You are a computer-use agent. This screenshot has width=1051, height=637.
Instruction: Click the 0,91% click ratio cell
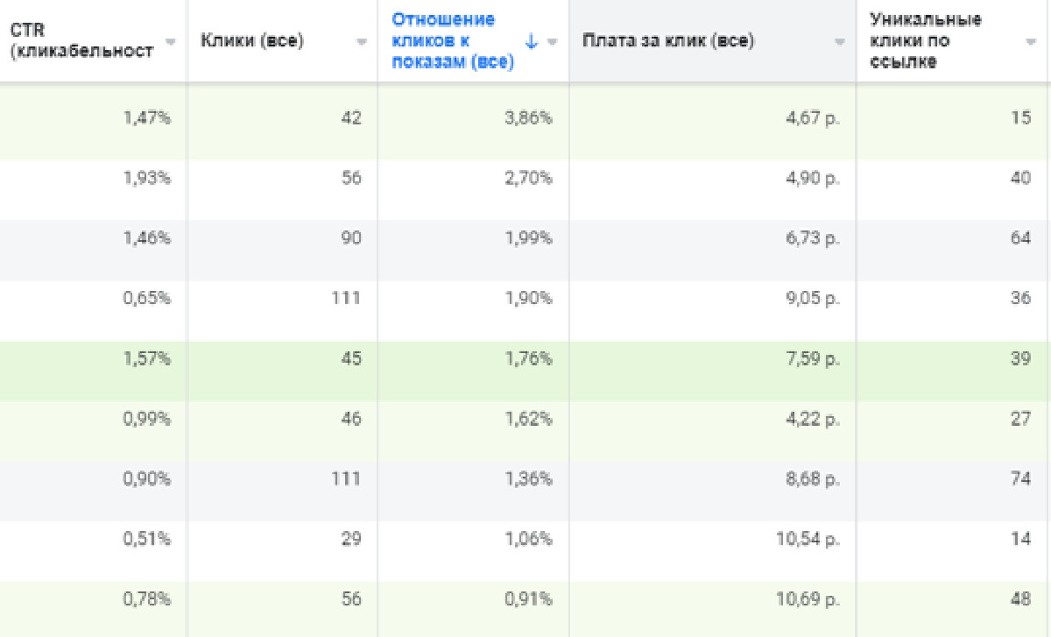(474, 600)
